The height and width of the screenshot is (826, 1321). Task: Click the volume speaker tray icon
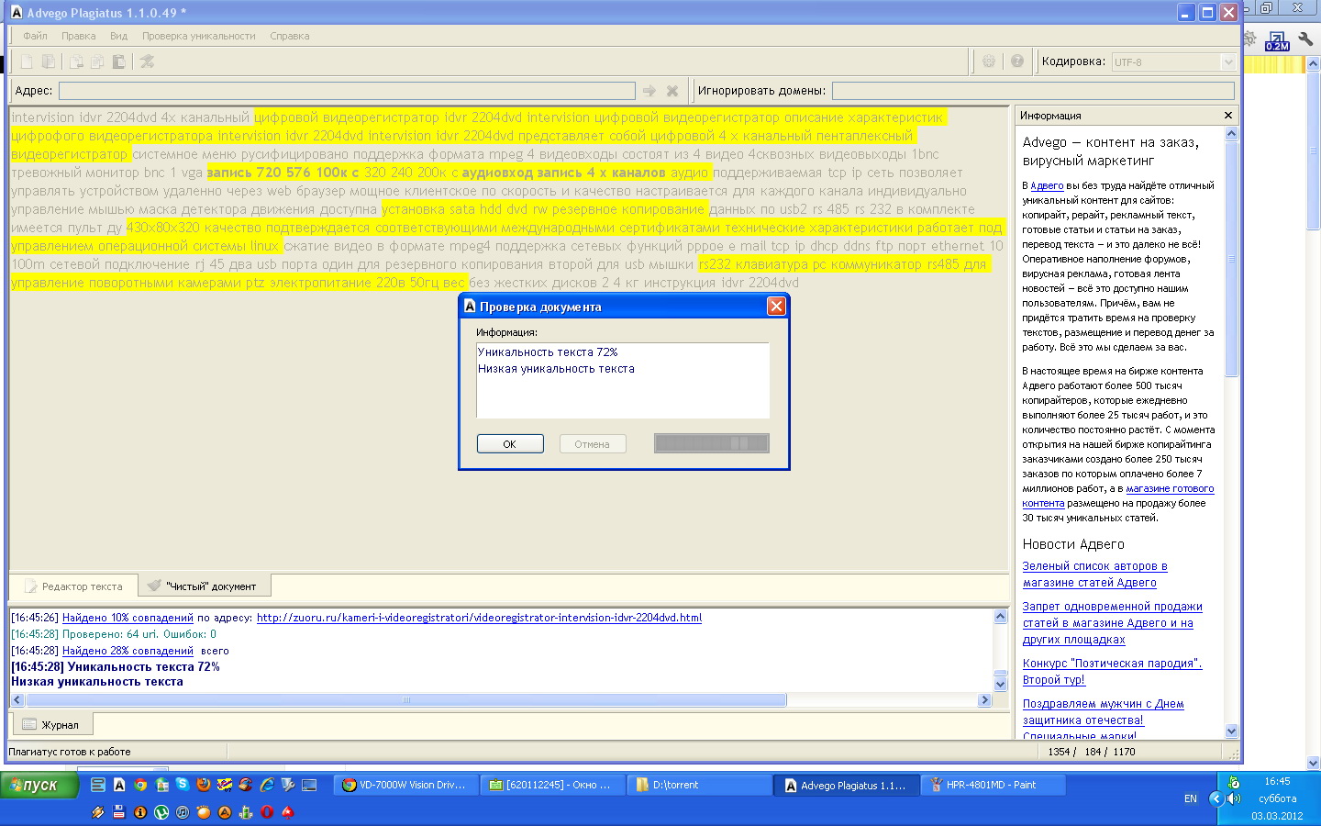tap(1233, 798)
